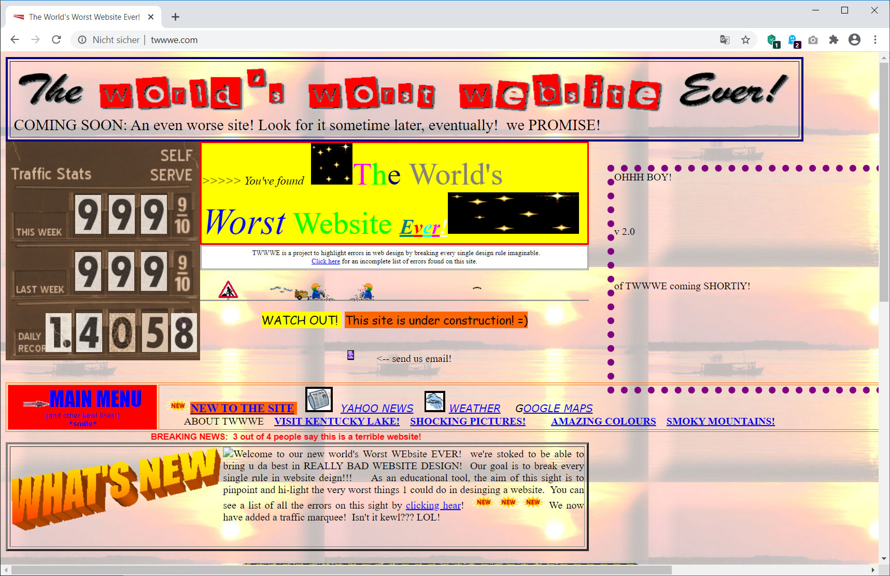
Task: Open the Chrome three-dot menu
Action: pyautogui.click(x=875, y=39)
